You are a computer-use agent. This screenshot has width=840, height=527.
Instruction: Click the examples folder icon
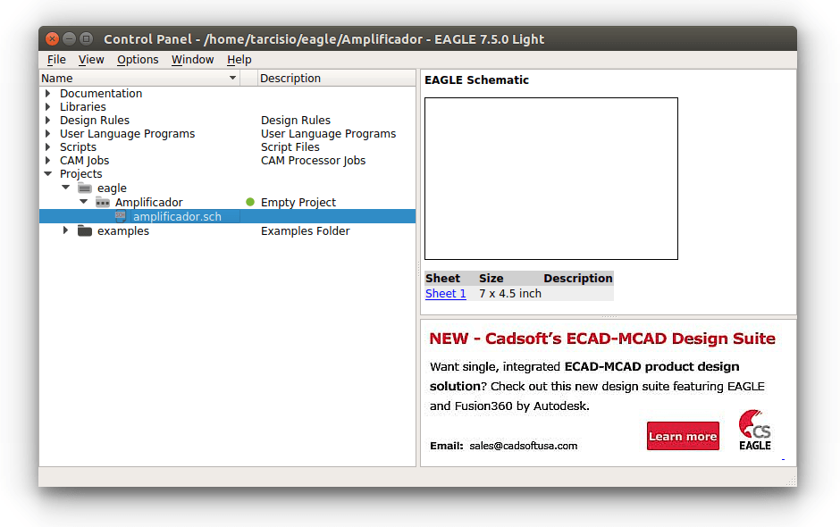85,231
